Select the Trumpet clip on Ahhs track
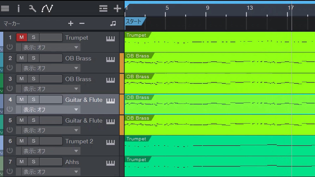This screenshot has height=177, width=315. [x=220, y=167]
